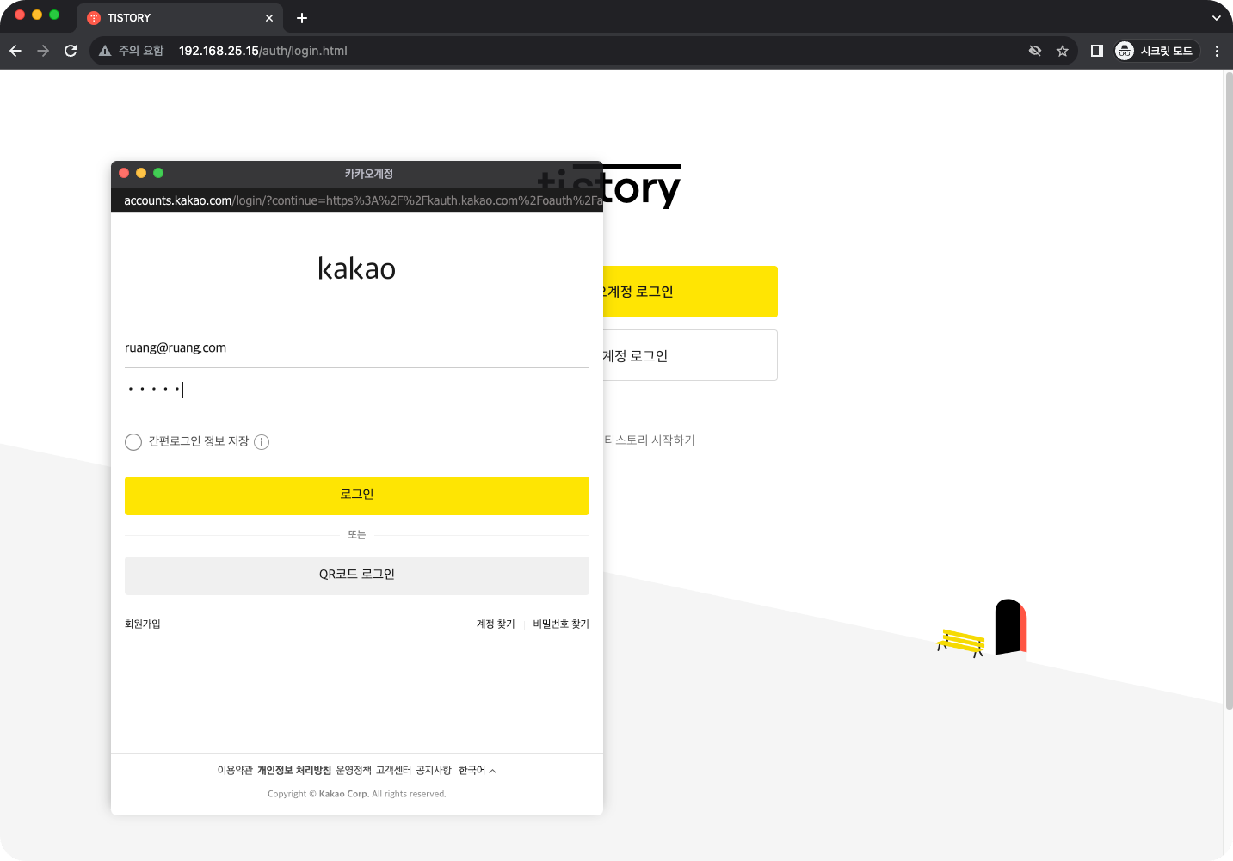
Task: Expand the 한국어 language selector
Action: pos(478,771)
